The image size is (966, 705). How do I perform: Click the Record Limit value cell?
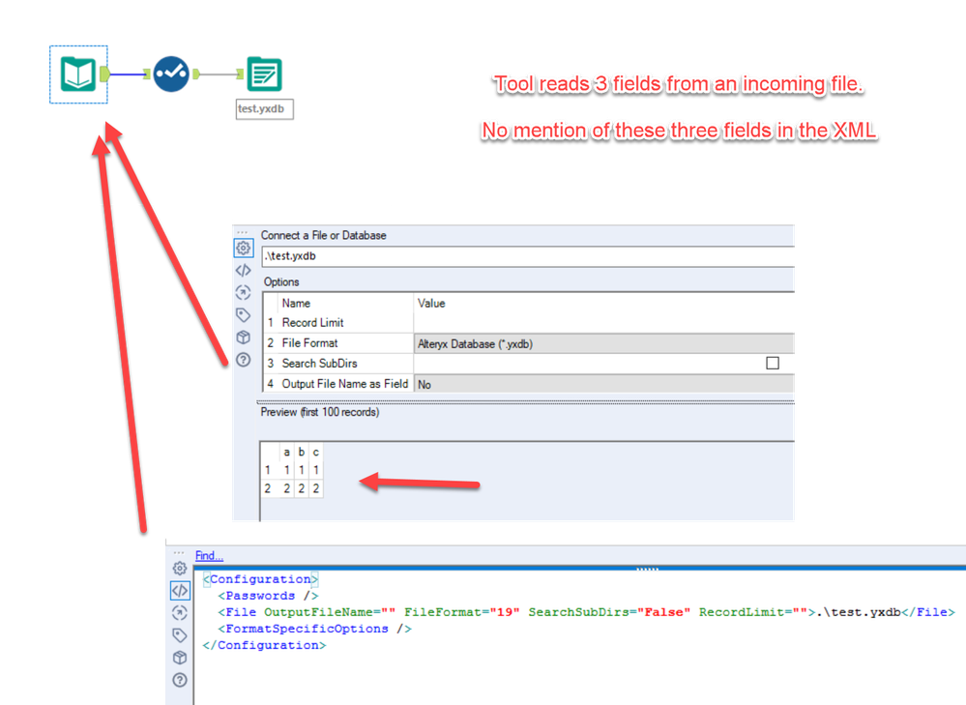603,322
